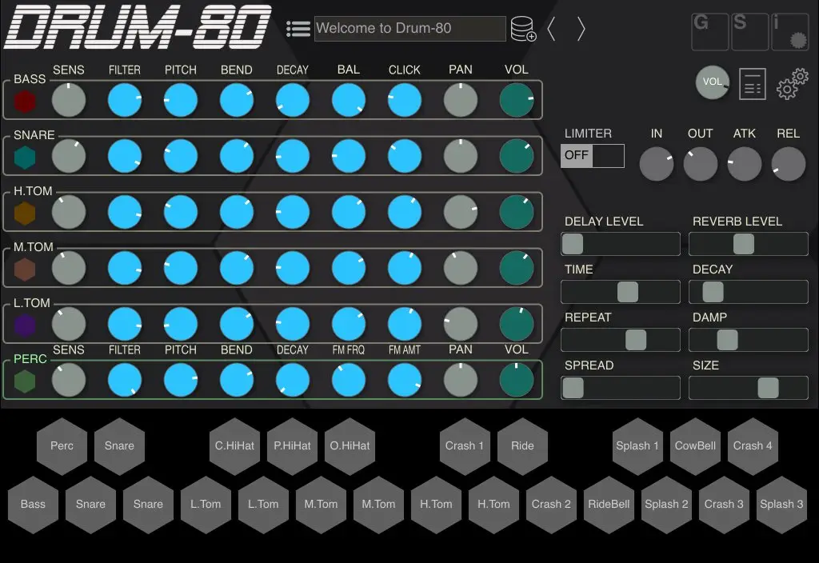Adjust the REVERB LEVEL slider

pos(749,244)
